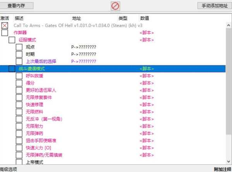Expand the 作弊器 group checkbox
This screenshot has width=232, height=172.
click(x=5, y=33)
